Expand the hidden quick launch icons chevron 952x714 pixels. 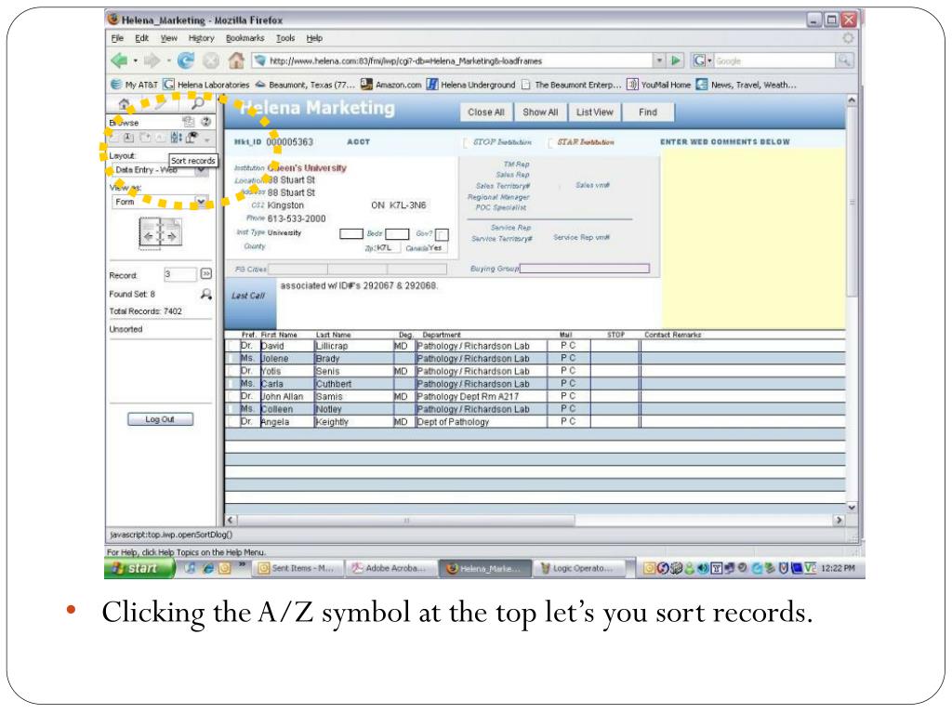pos(241,565)
